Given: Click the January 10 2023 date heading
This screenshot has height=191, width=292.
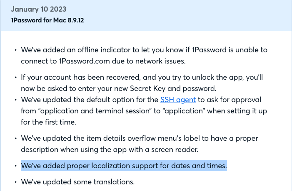Looking at the screenshot, I should click(39, 9).
